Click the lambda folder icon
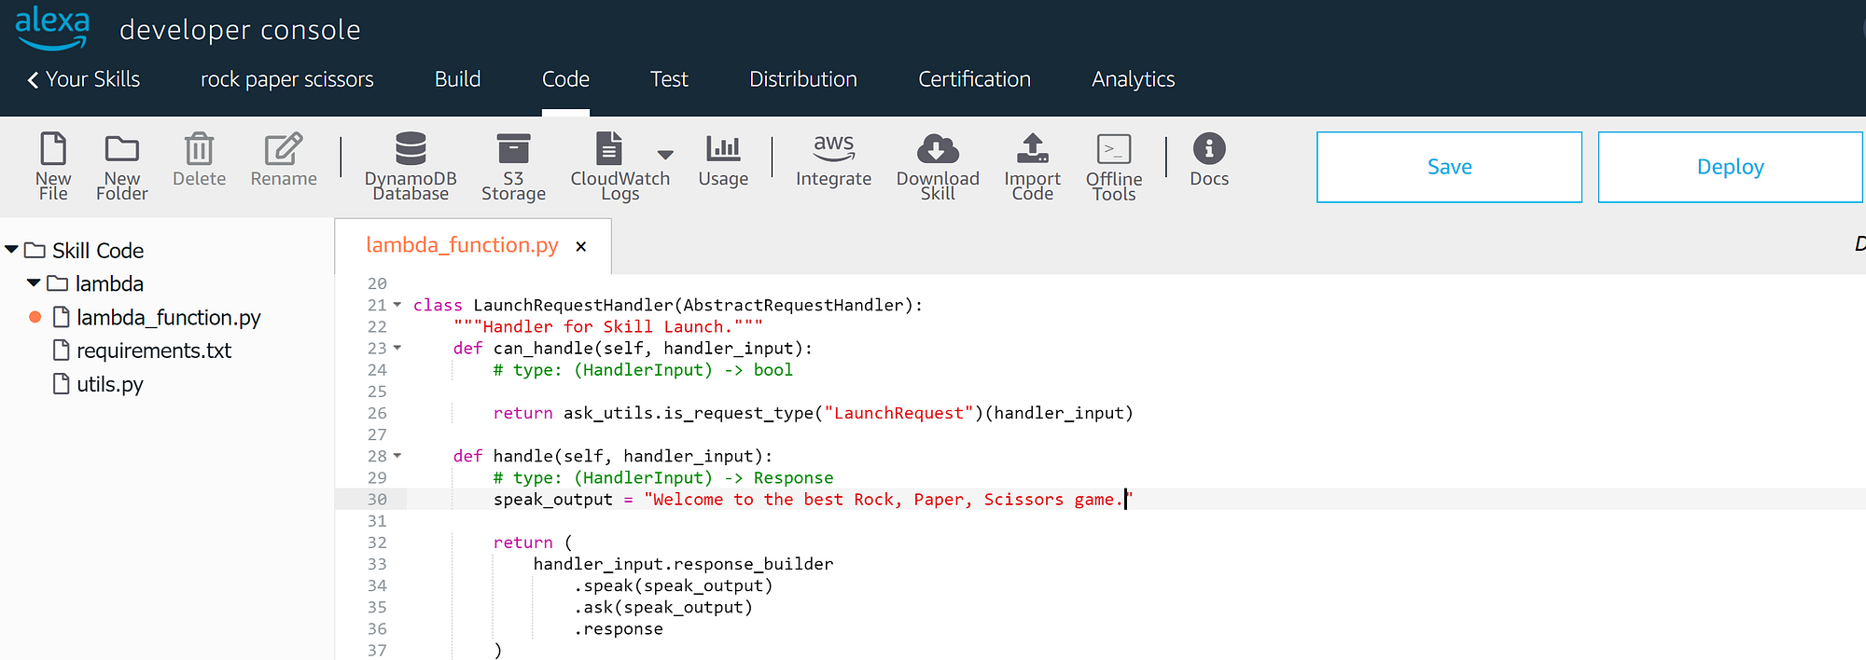The width and height of the screenshot is (1866, 660). point(57,282)
